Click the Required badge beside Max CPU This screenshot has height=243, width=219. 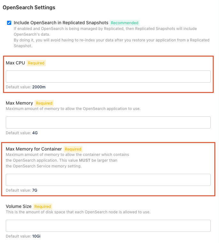pos(36,63)
